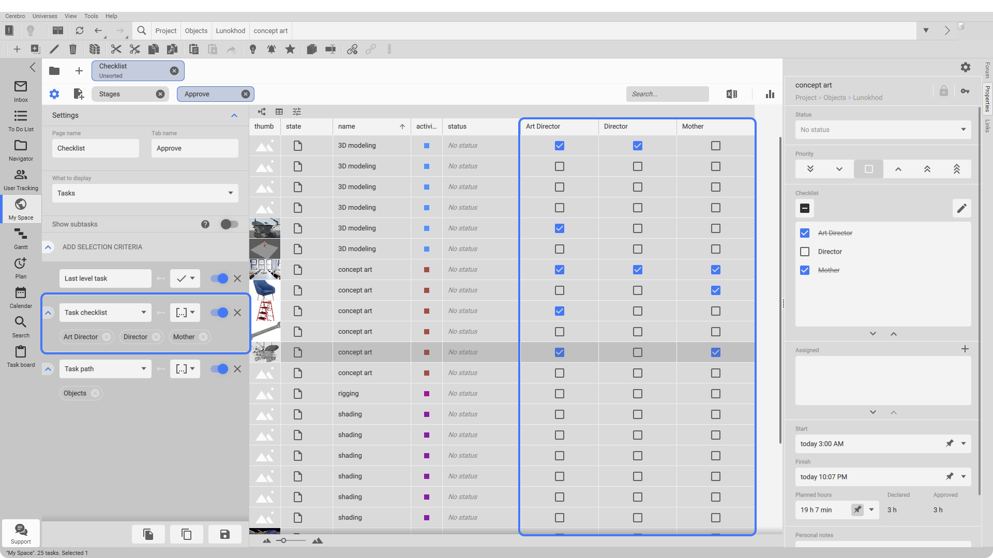Open the chair thumbnail in concept art row
Image resolution: width=993 pixels, height=558 pixels.
point(265,290)
